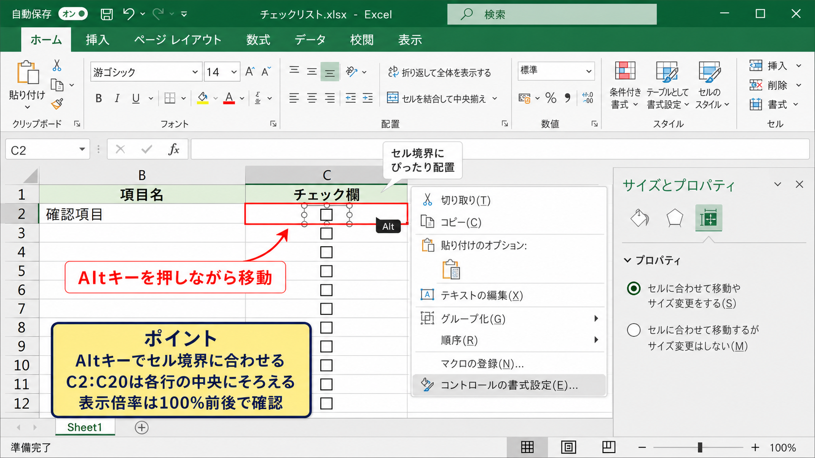Switch to Normal view in status bar
The image size is (815, 458).
(x=527, y=447)
